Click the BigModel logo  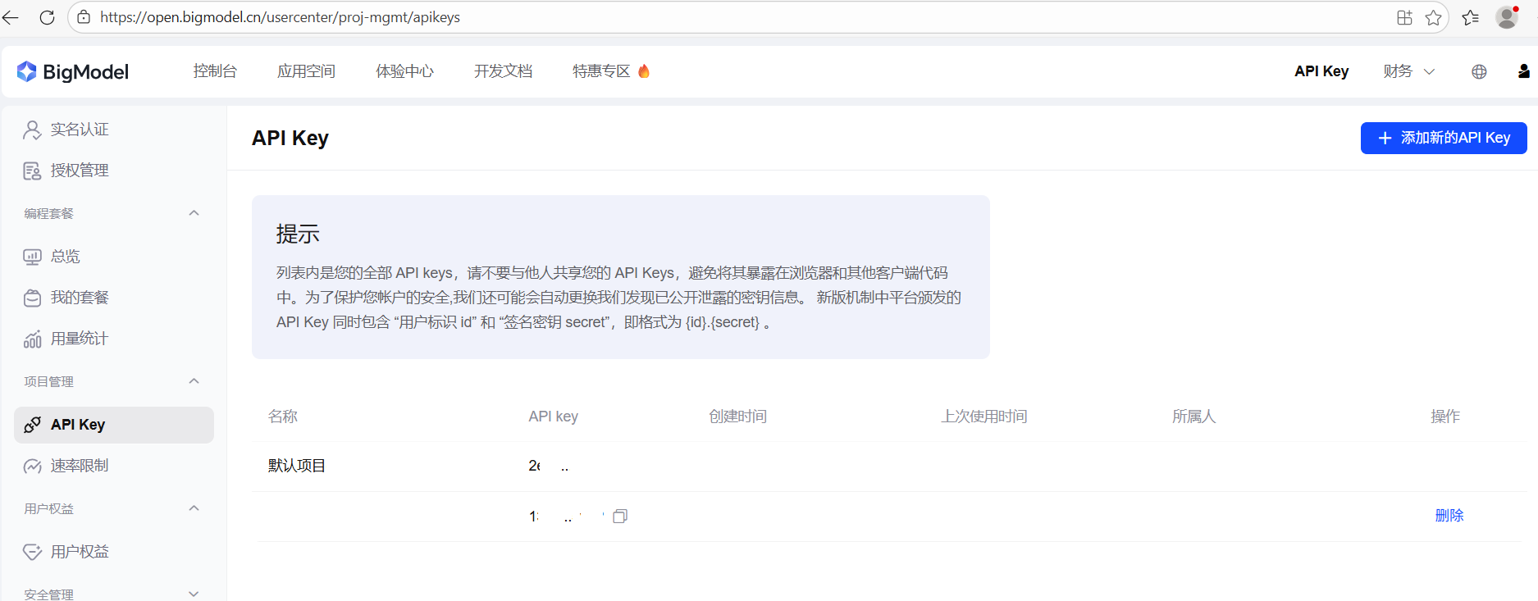pyautogui.click(x=73, y=72)
